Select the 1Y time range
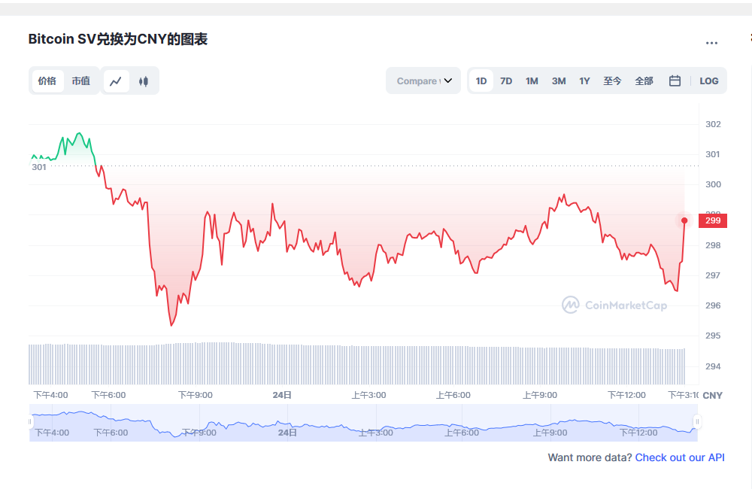 pyautogui.click(x=584, y=80)
